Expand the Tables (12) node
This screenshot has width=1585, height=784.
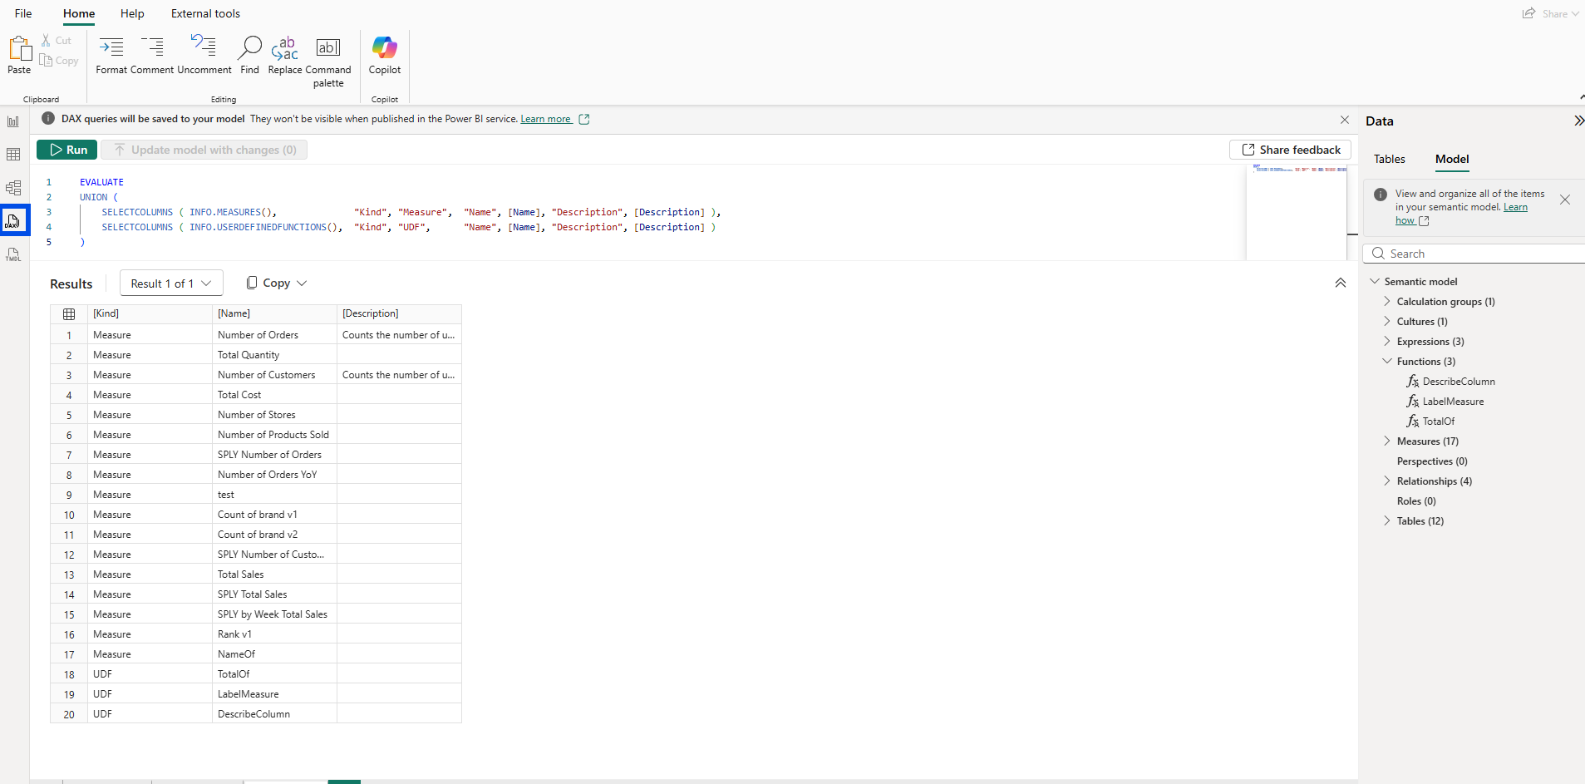(x=1387, y=520)
